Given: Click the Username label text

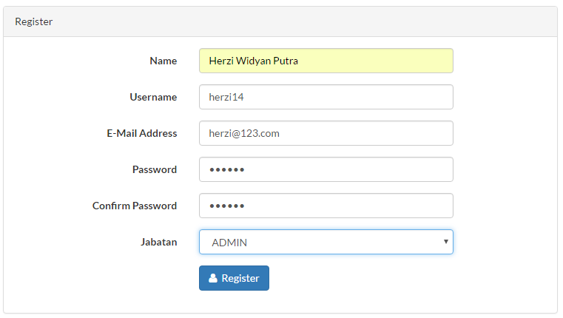Looking at the screenshot, I should (x=153, y=97).
